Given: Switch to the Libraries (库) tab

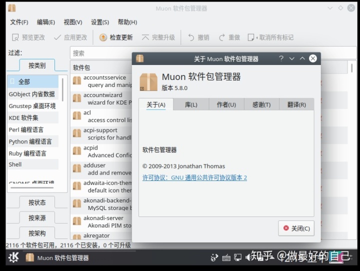Looking at the screenshot, I should point(191,104).
